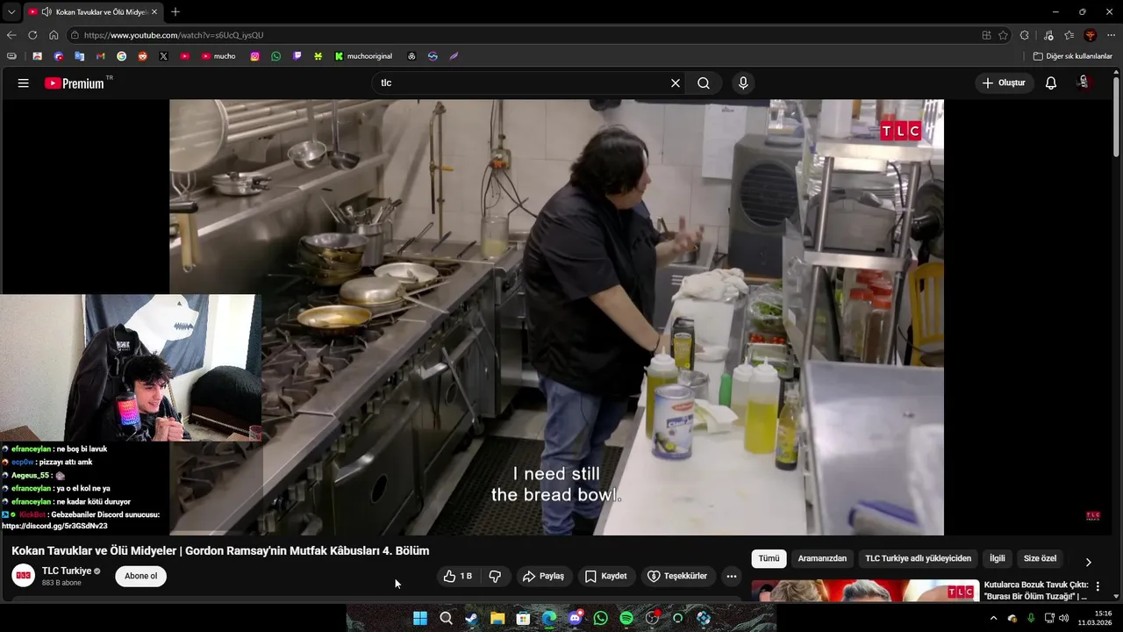
Task: Open the TLC Turkiye channel avatar
Action: pos(24,576)
